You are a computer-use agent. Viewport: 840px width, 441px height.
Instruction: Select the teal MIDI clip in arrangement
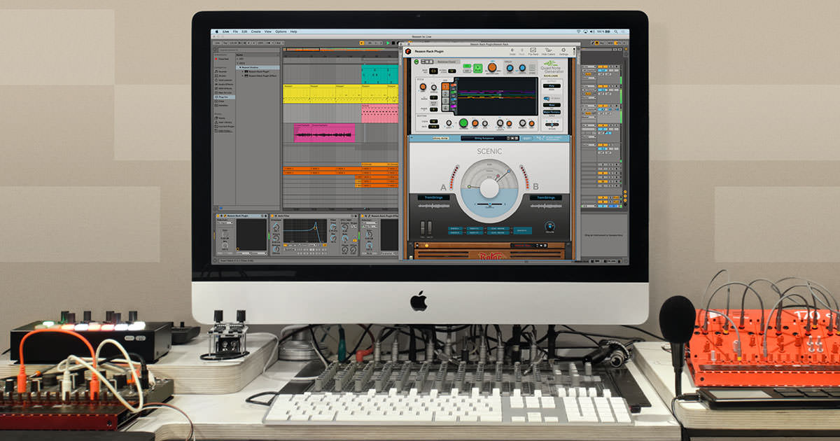379,74
